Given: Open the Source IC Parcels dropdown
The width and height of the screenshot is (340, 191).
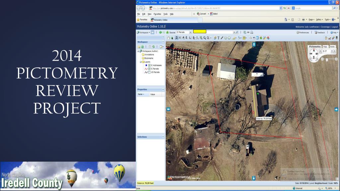Looking at the screenshot, I should [x=190, y=32].
